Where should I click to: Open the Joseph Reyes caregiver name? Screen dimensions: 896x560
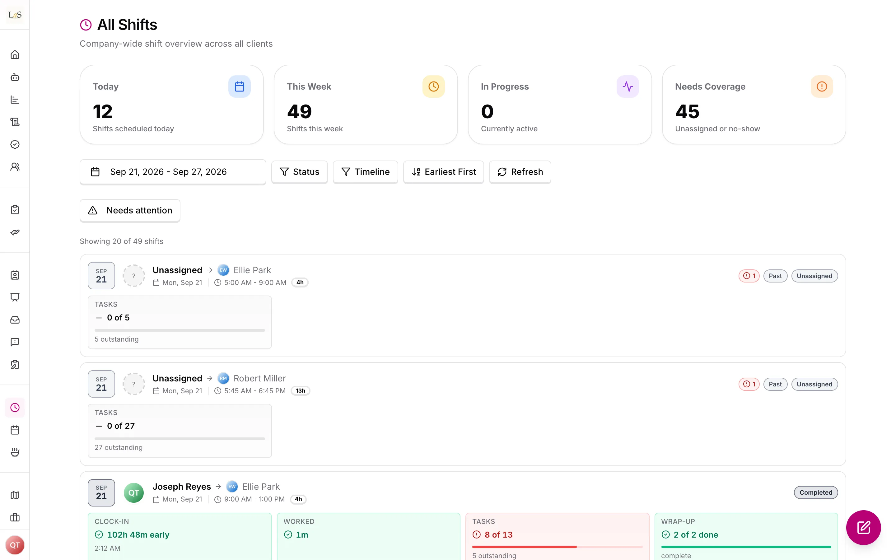point(181,487)
